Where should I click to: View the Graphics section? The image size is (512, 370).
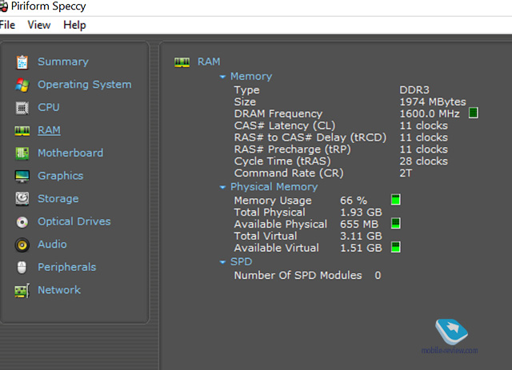pos(61,176)
